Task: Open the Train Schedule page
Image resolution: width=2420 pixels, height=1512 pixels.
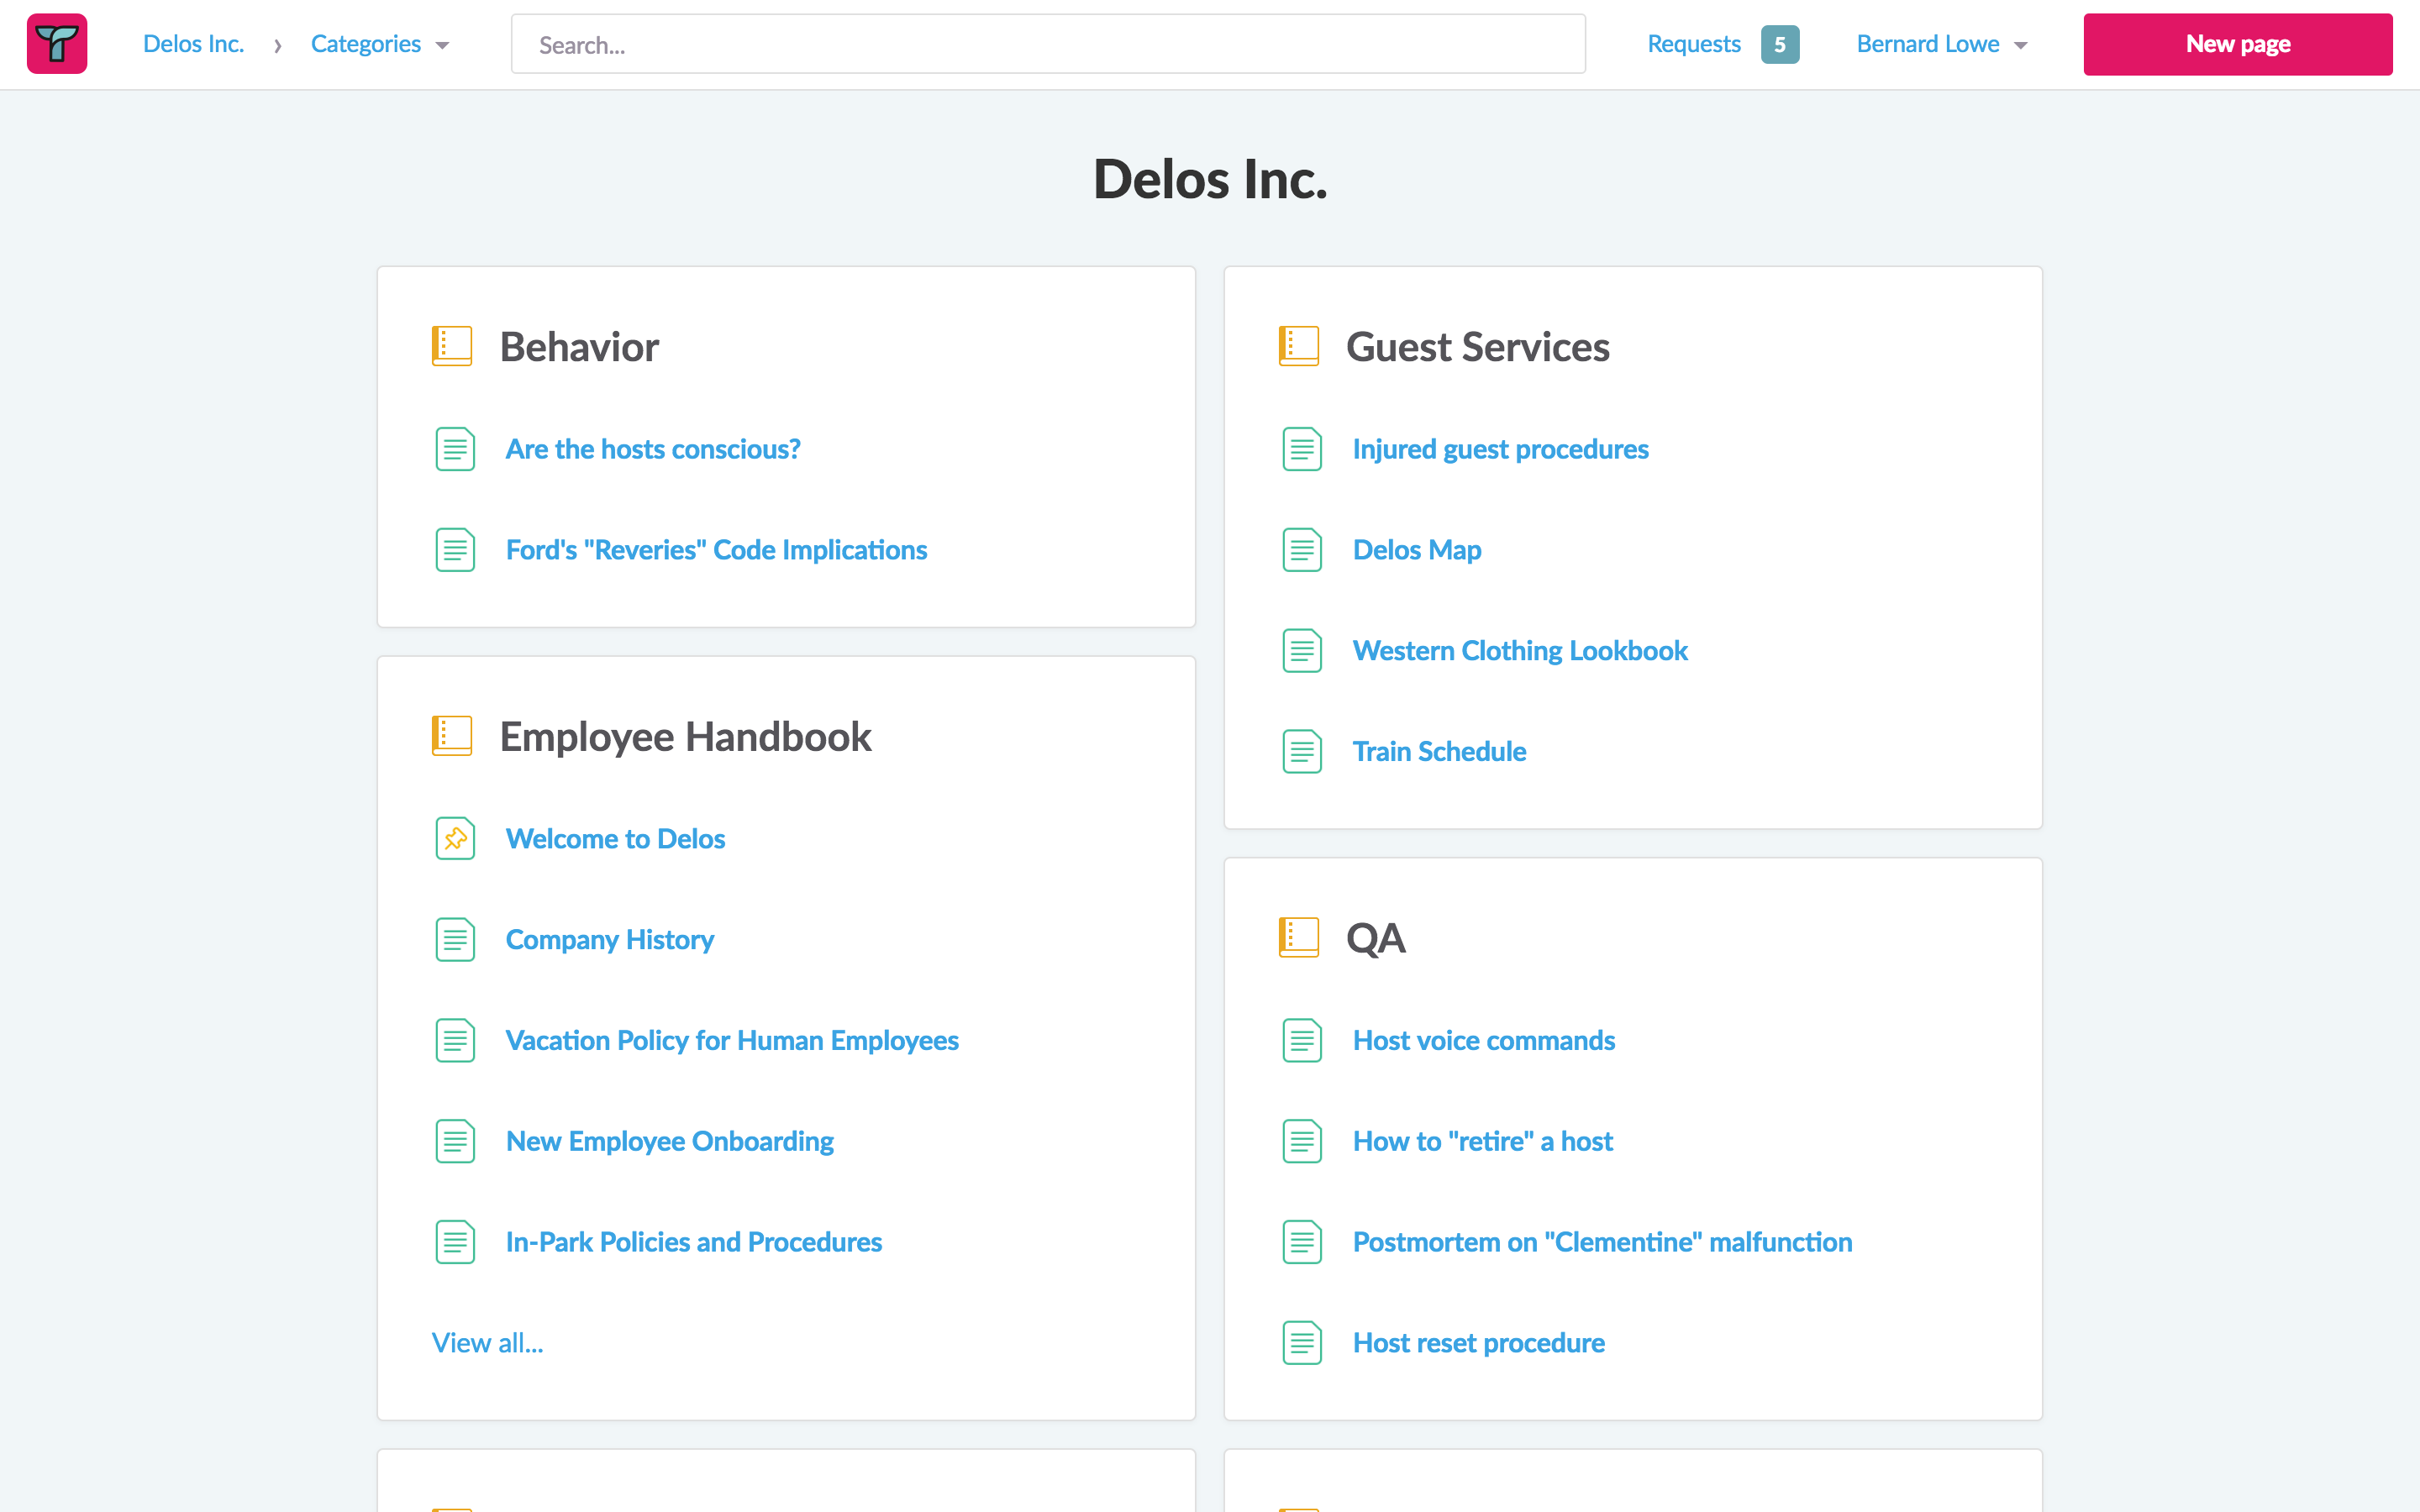Action: [x=1438, y=751]
